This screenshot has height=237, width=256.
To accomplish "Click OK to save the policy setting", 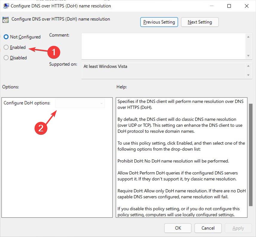I will click(178, 228).
